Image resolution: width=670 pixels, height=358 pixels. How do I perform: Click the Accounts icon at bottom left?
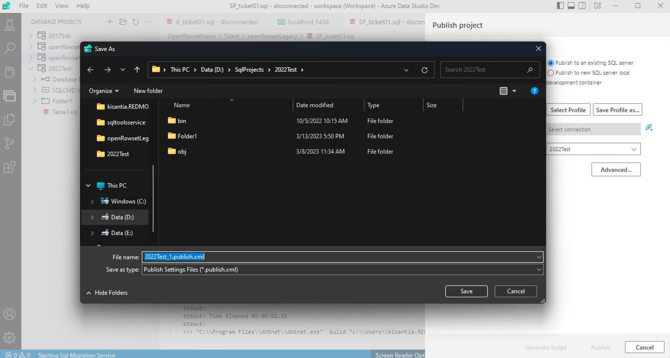tap(10, 314)
